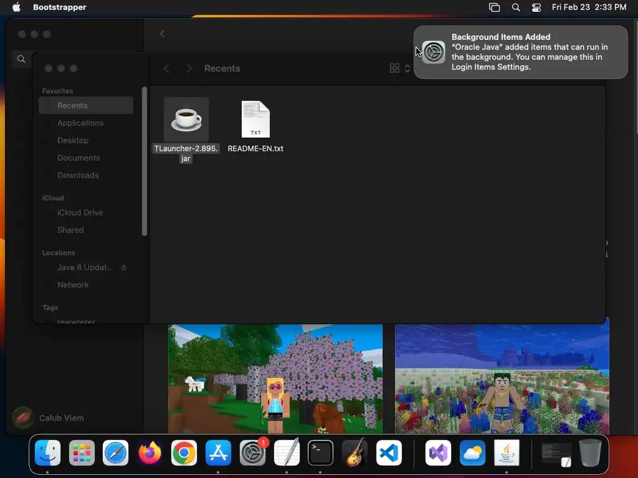
Task: Click the Favorites section header
Action: click(58, 91)
